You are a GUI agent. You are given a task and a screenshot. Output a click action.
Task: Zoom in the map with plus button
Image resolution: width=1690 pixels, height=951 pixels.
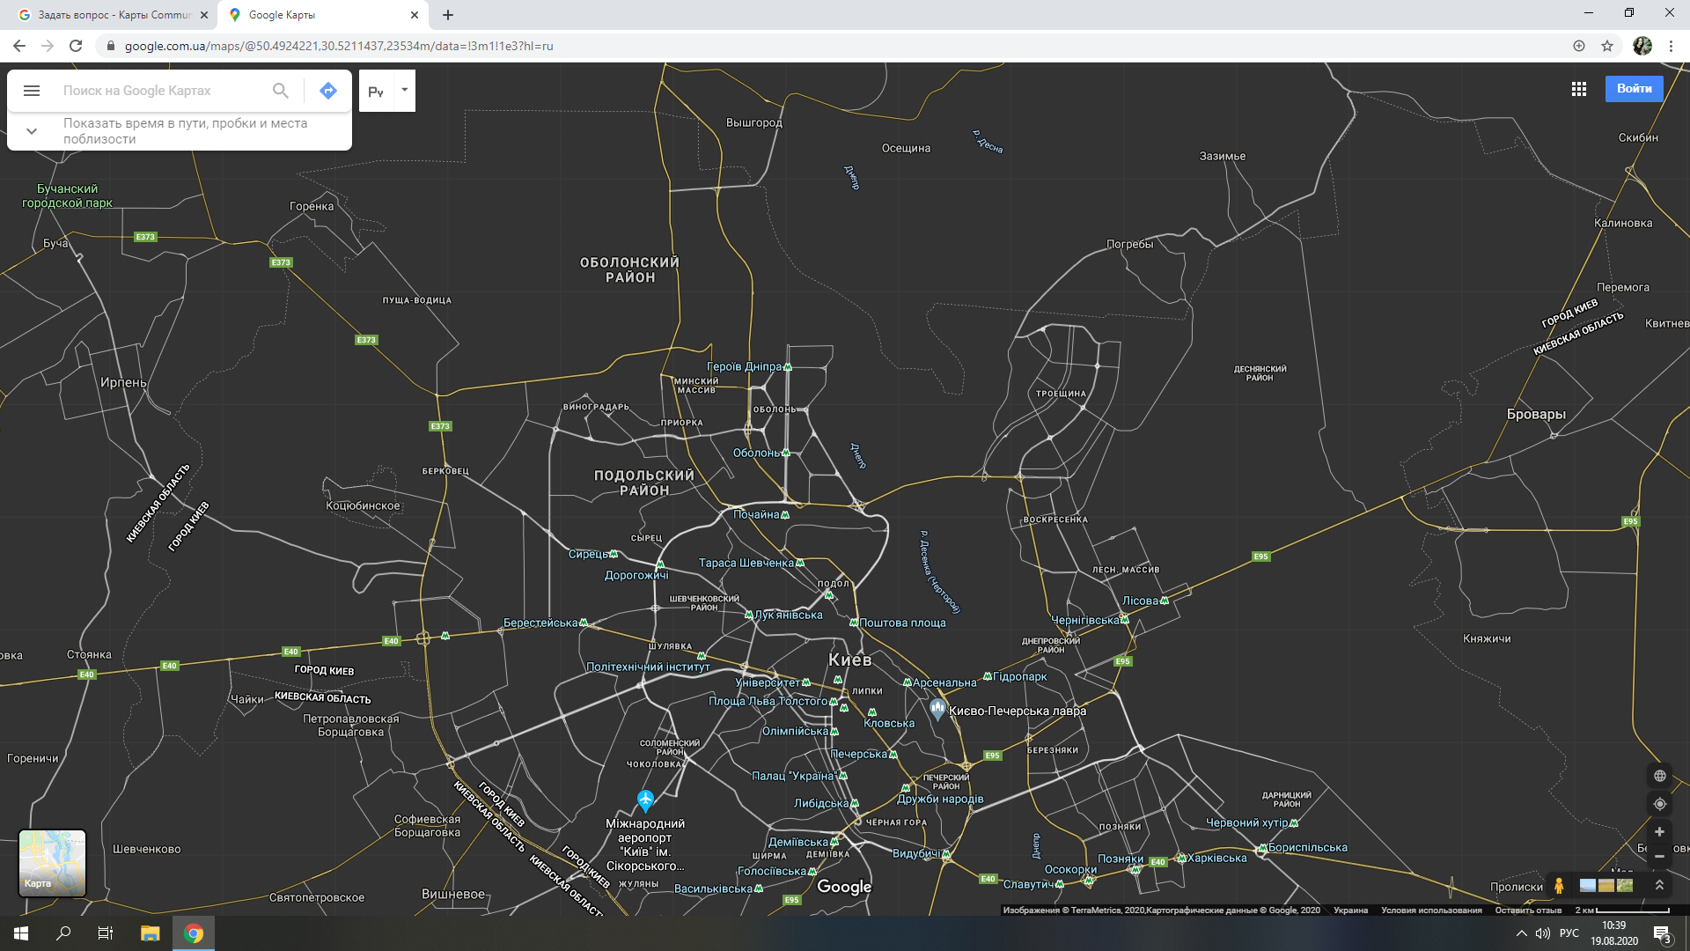point(1659,831)
